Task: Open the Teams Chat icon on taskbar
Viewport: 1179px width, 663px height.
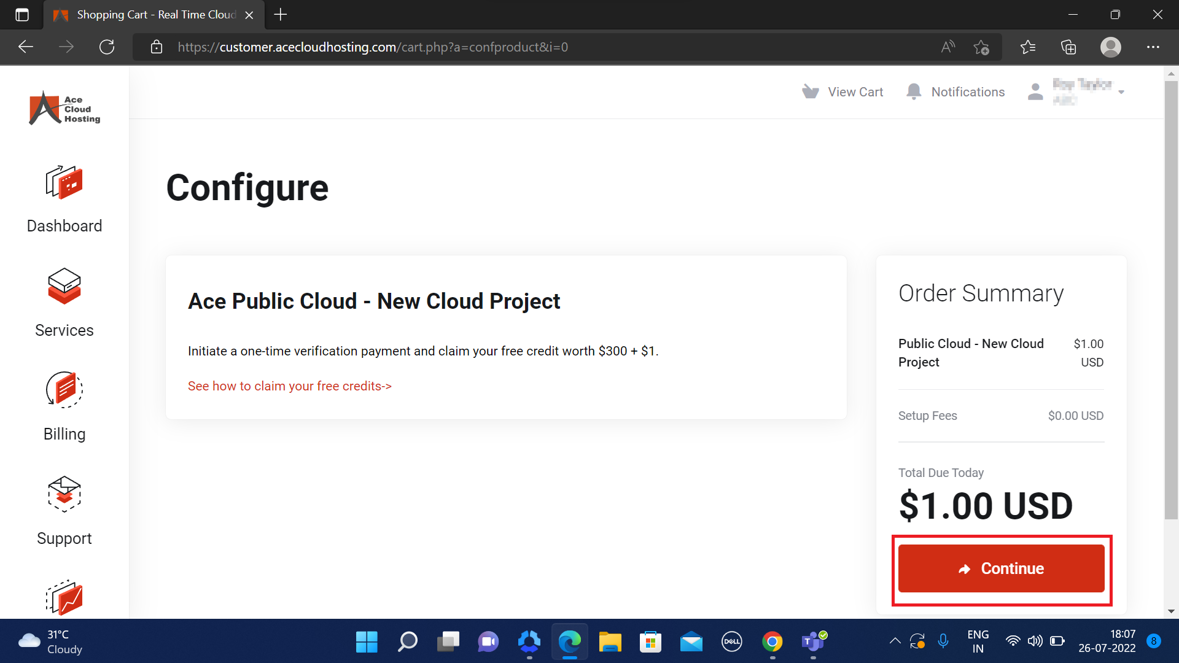Action: [x=488, y=642]
